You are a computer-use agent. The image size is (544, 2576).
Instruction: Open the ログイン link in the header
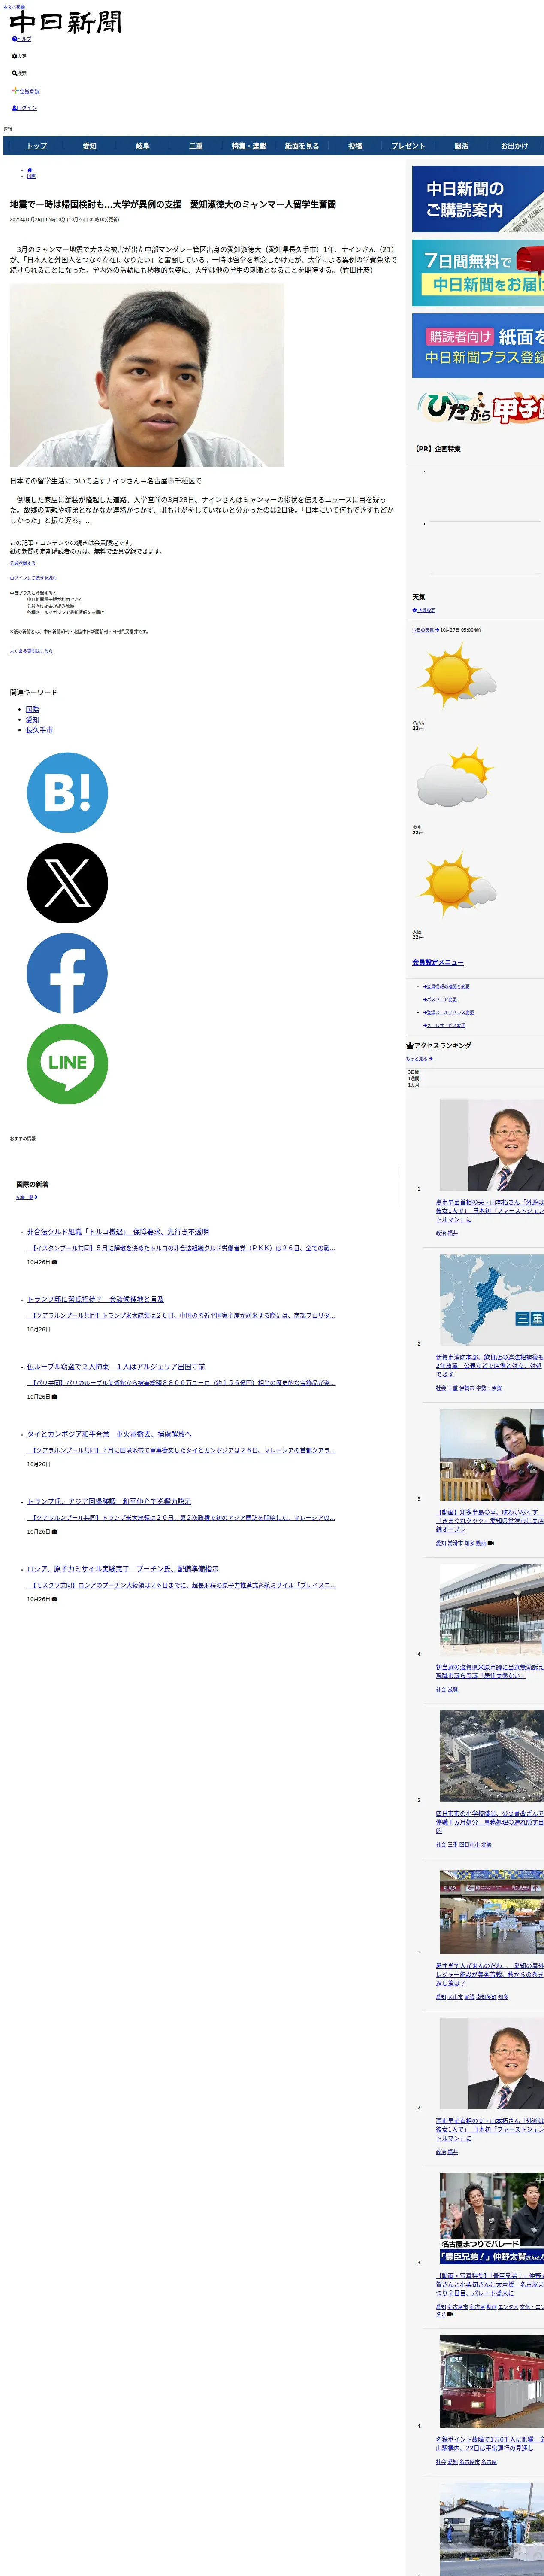pyautogui.click(x=24, y=108)
